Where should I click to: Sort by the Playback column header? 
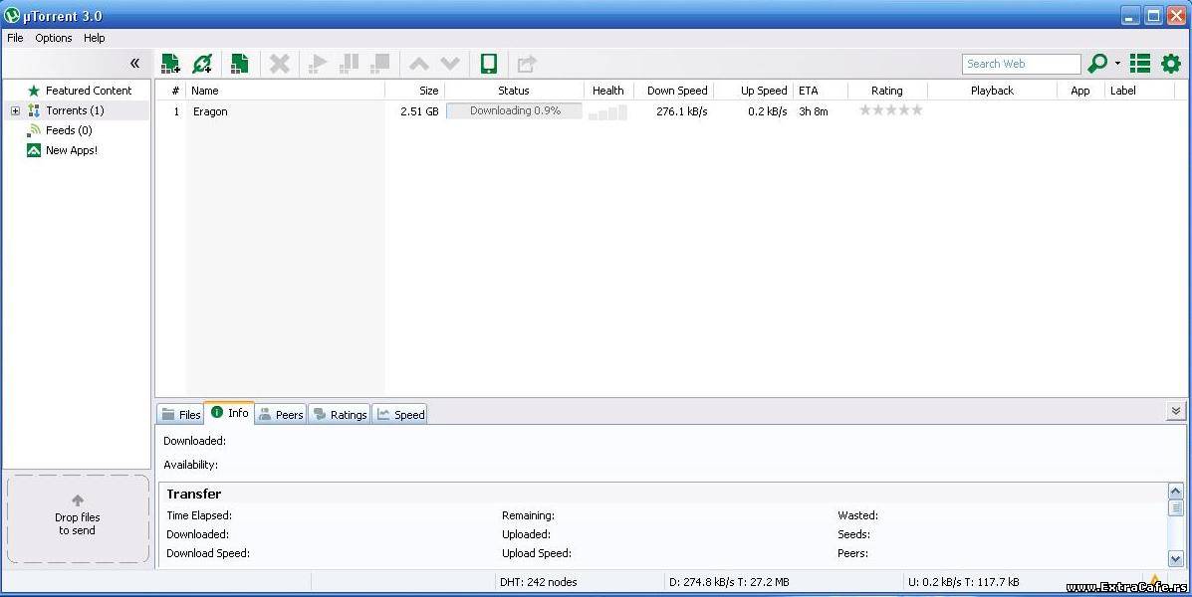tap(992, 91)
